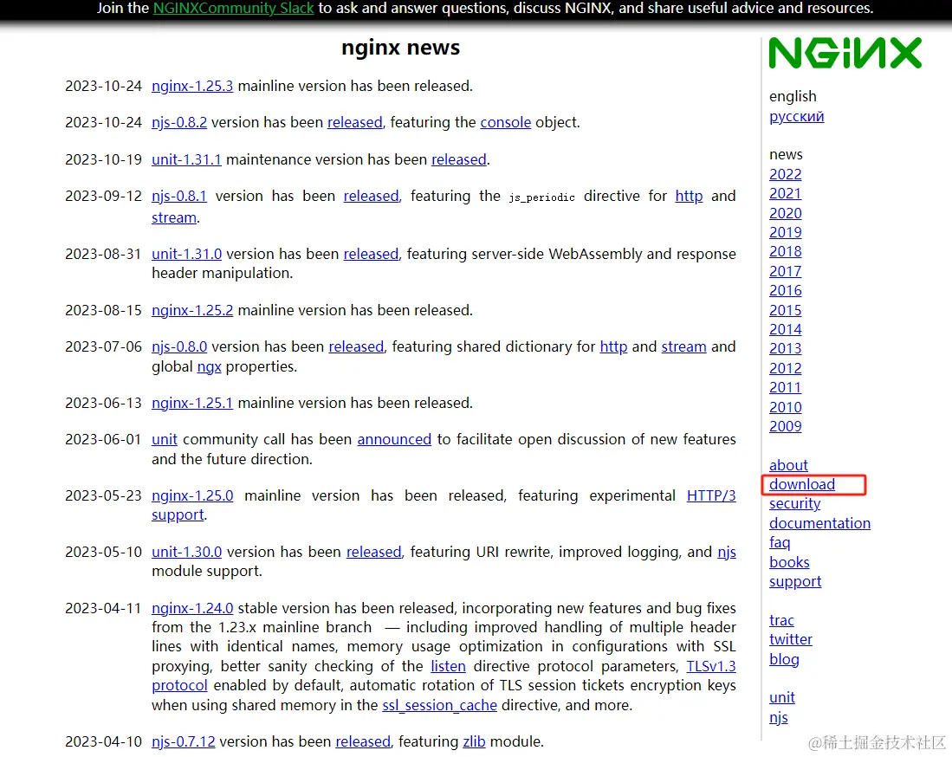Open the njs-0.8.2 version link
This screenshot has width=952, height=757.
[179, 123]
